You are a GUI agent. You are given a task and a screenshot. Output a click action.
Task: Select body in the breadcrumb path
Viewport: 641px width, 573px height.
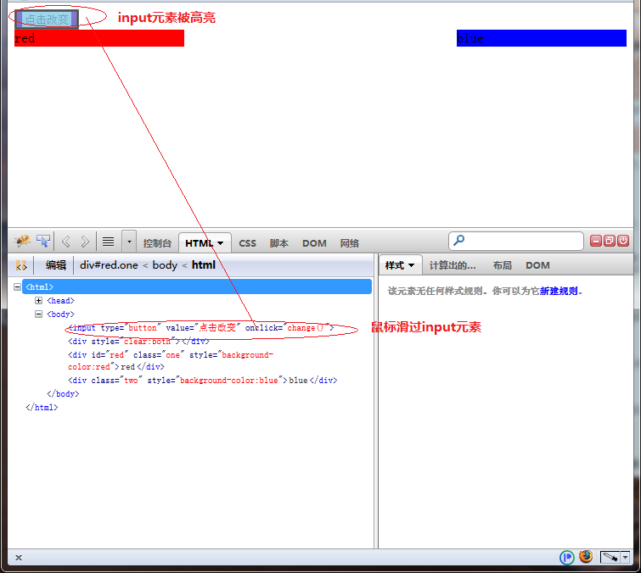click(x=165, y=265)
